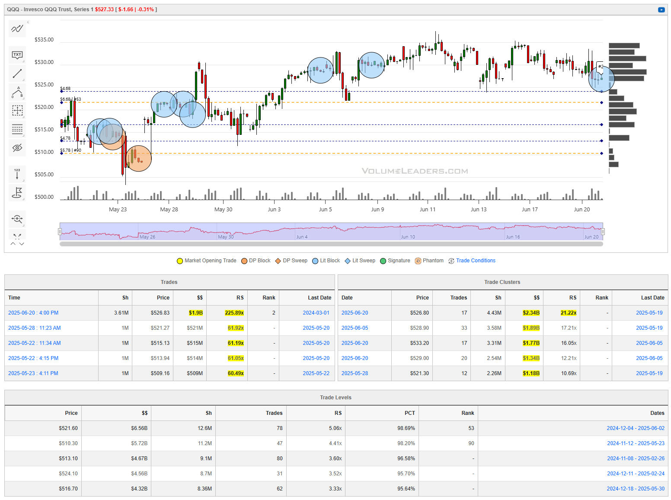This screenshot has width=671, height=500.
Task: Open trade 2025-06-20 : 4:00 PM
Action: pos(33,313)
